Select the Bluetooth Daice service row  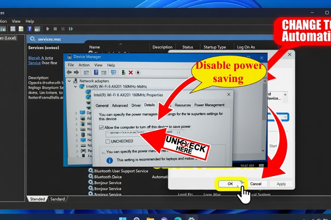click(x=108, y=177)
